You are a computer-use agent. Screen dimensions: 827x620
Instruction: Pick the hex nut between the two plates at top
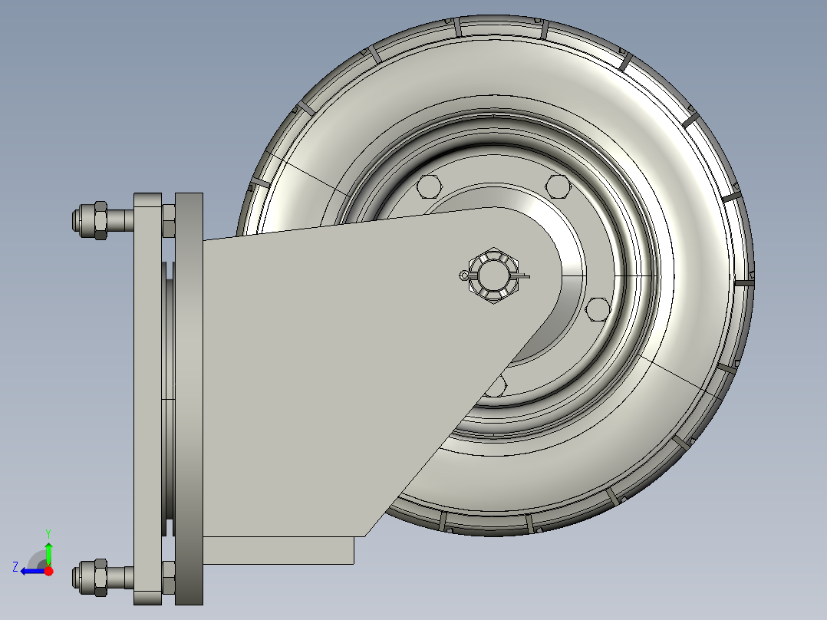coord(168,220)
